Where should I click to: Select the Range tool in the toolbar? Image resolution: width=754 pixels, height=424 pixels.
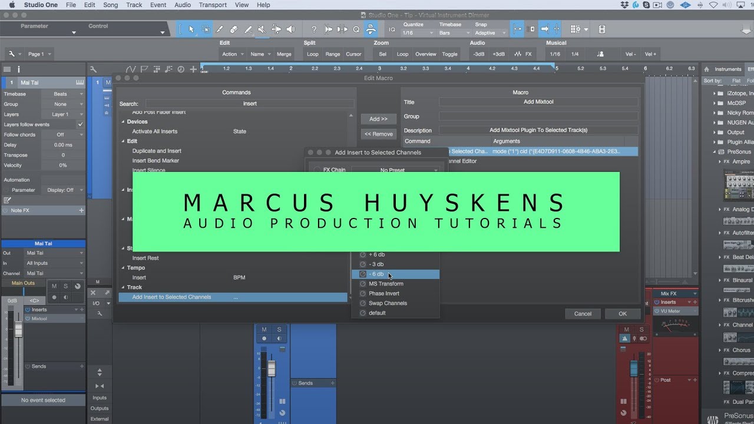(206, 29)
